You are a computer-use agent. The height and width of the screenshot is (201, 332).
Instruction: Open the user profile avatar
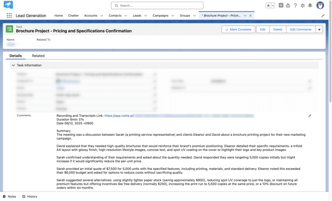coord(320,5)
